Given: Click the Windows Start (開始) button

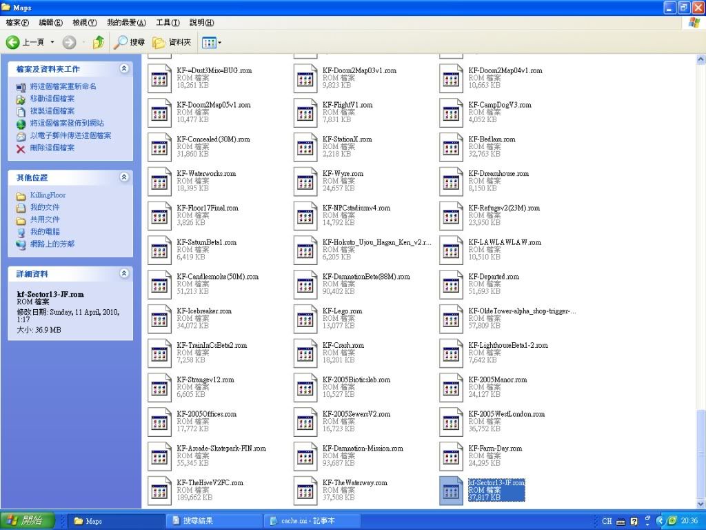Looking at the screenshot, I should [25, 521].
